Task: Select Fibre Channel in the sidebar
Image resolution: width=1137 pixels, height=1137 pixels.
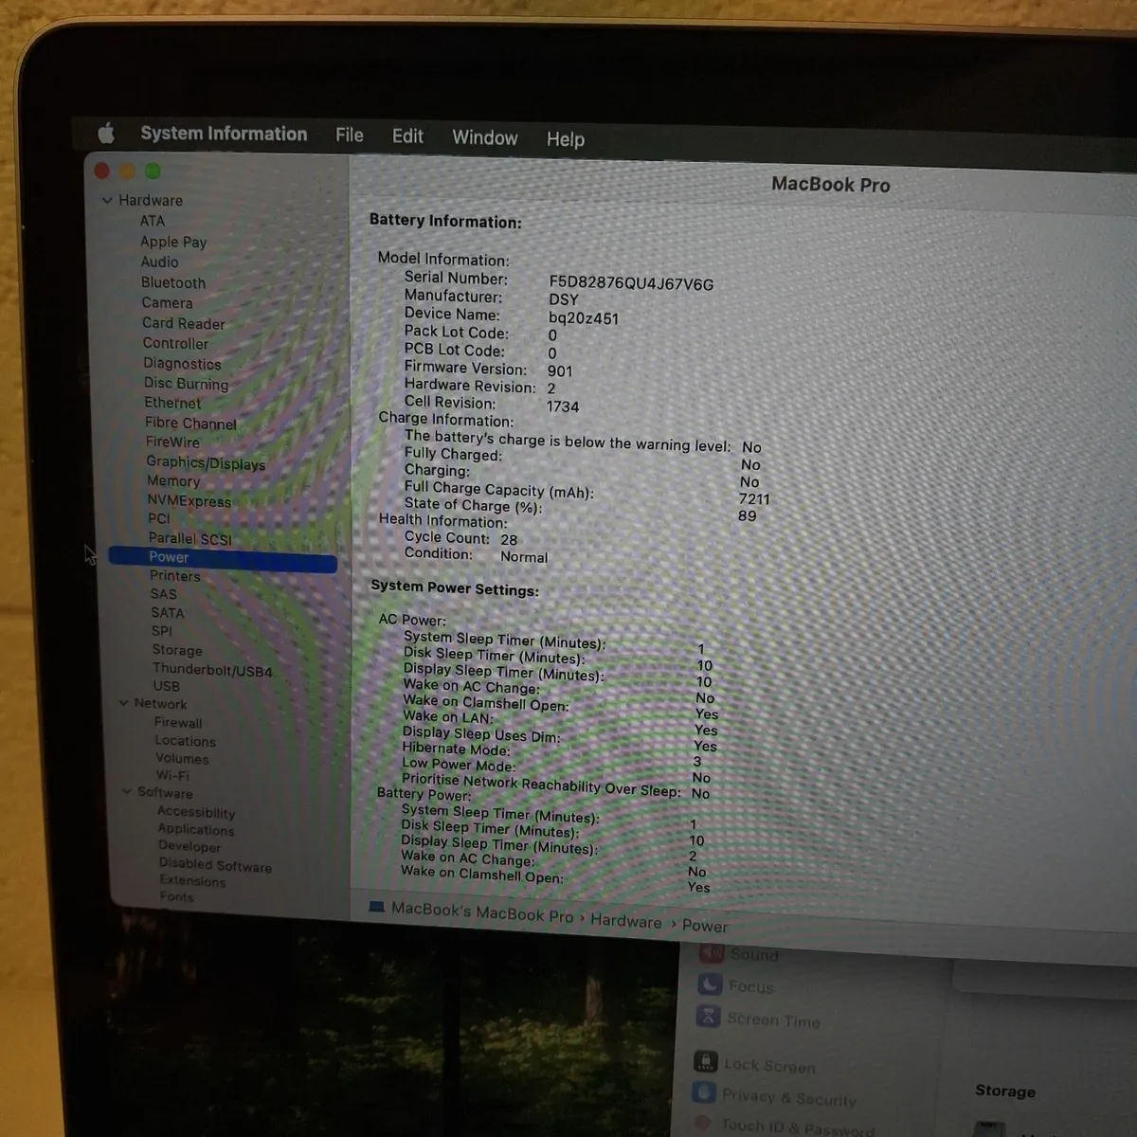Action: tap(190, 424)
